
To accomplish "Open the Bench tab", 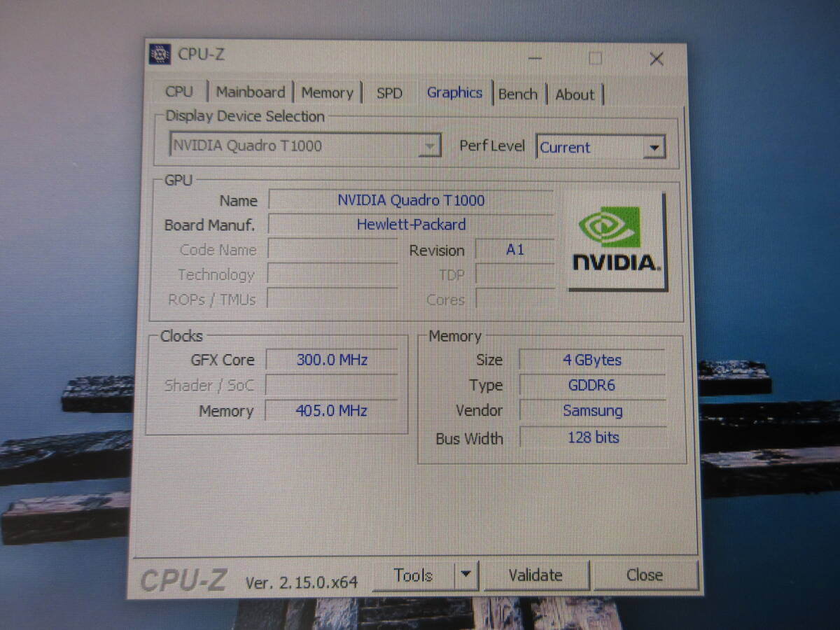I will [x=518, y=94].
